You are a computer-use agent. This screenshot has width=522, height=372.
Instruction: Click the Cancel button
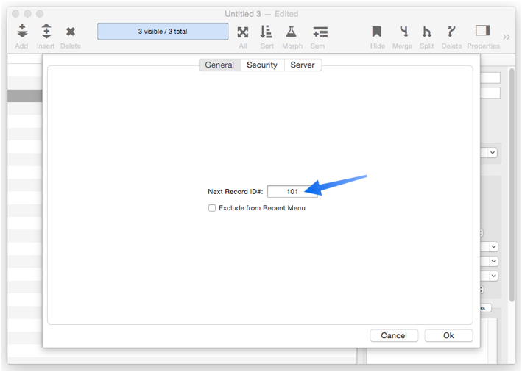(x=394, y=335)
